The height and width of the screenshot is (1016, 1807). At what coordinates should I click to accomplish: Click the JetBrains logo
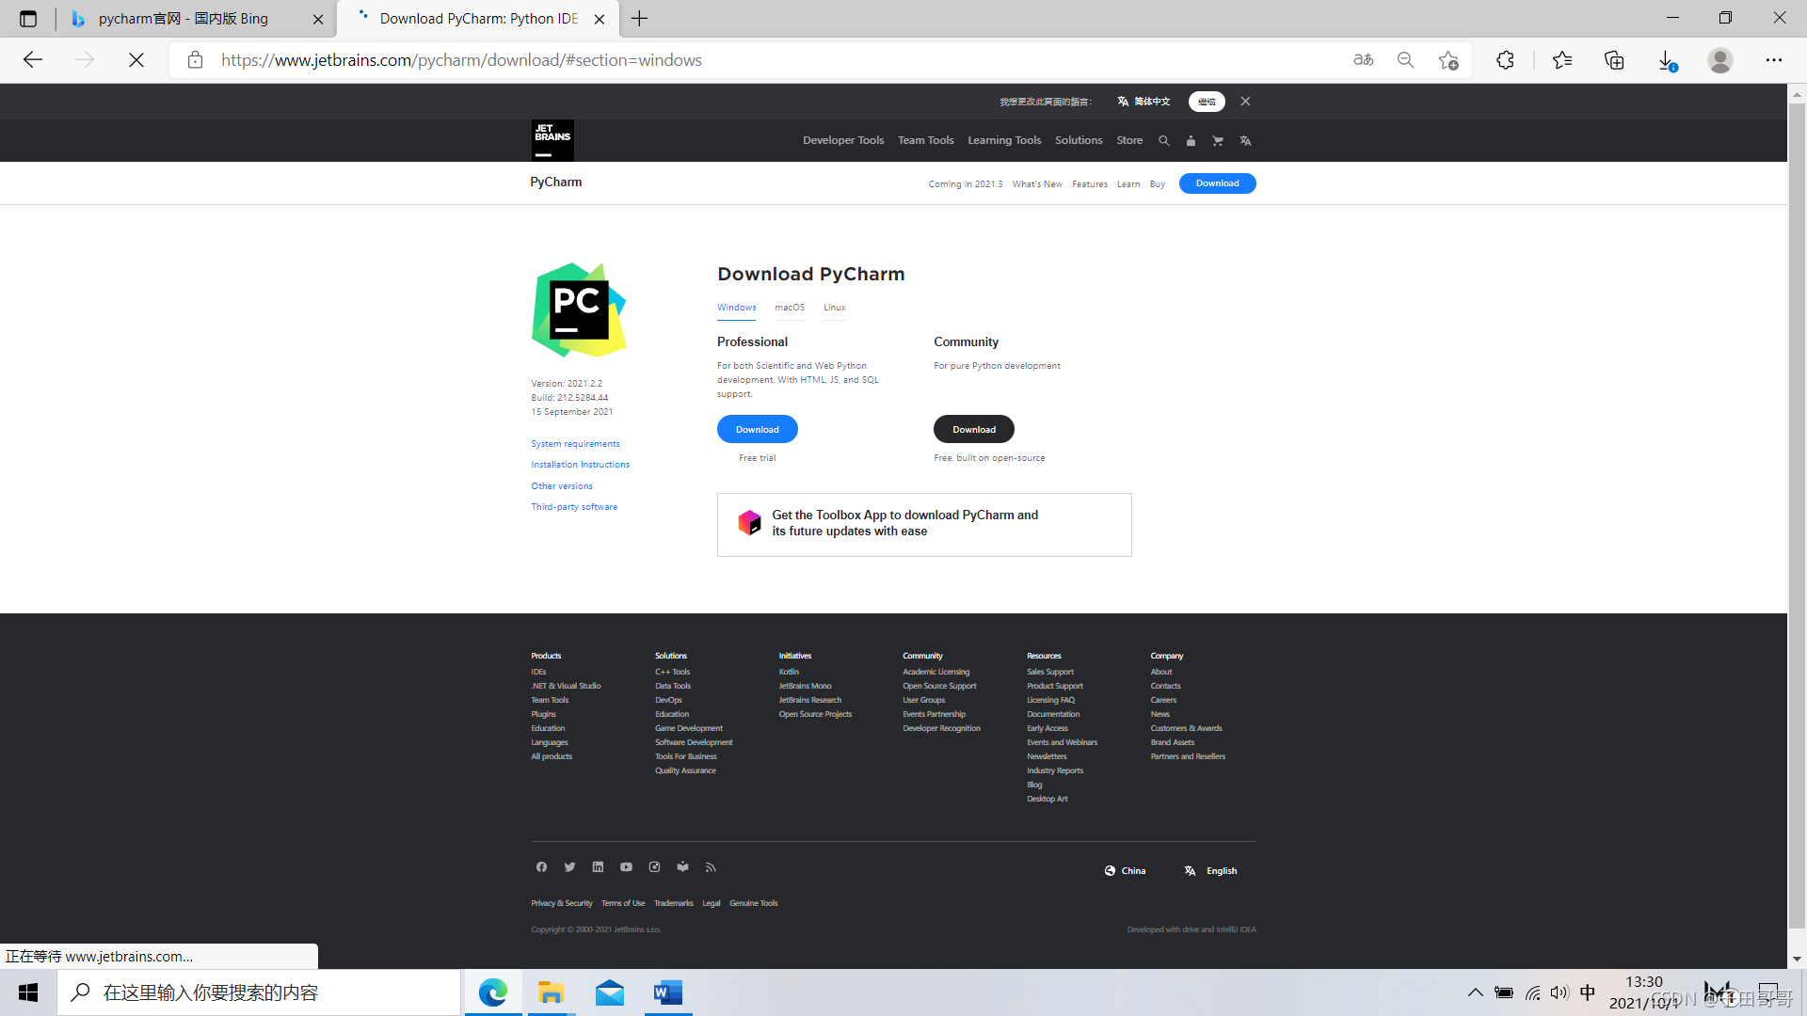click(x=552, y=140)
